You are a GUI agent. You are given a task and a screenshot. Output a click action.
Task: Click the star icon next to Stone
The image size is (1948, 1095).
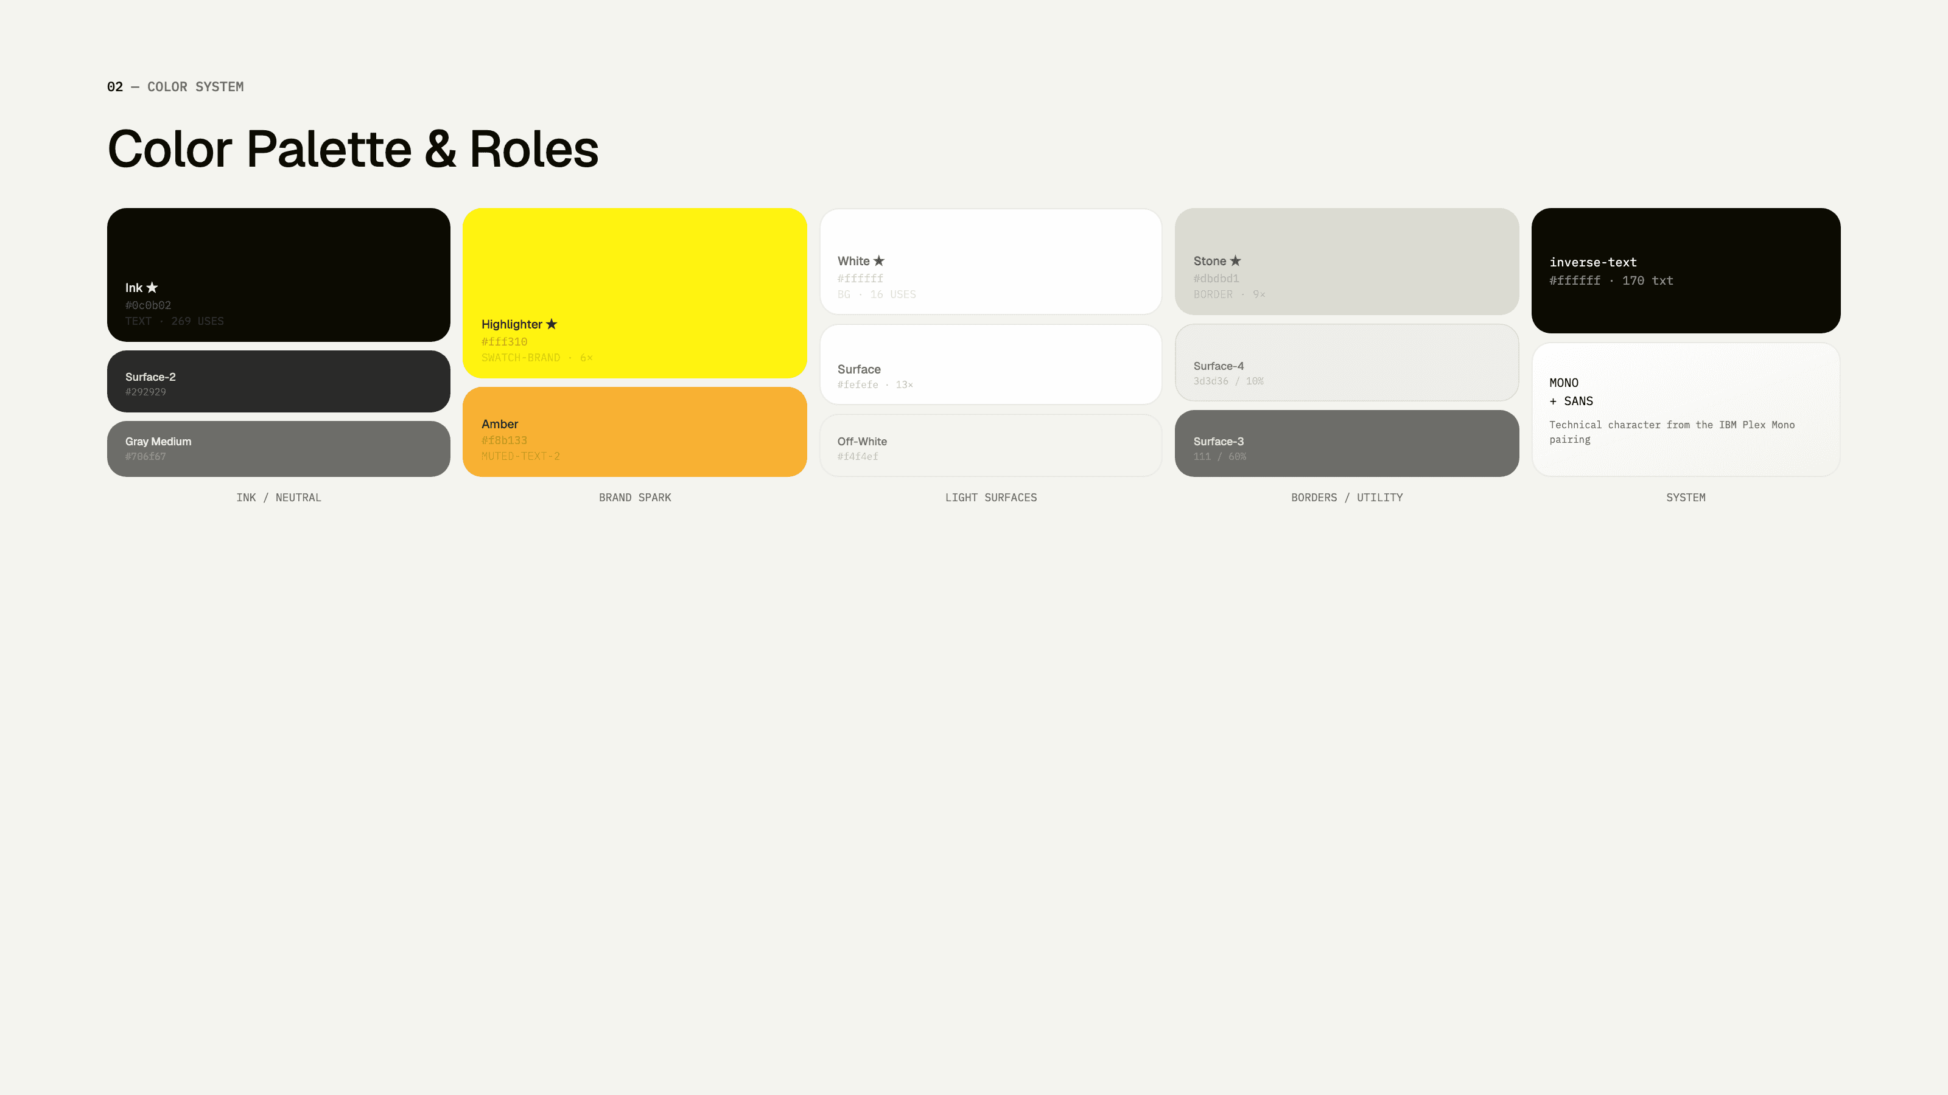[x=1236, y=260]
